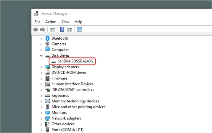The height and width of the screenshot is (133, 212).
Task: Click the Firmware chip icon
Action: (x=48, y=78)
